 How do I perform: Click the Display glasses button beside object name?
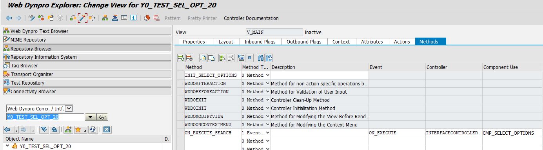(103, 117)
